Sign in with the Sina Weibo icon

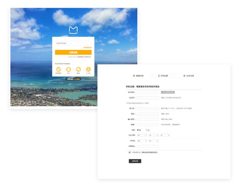(x=59, y=69)
